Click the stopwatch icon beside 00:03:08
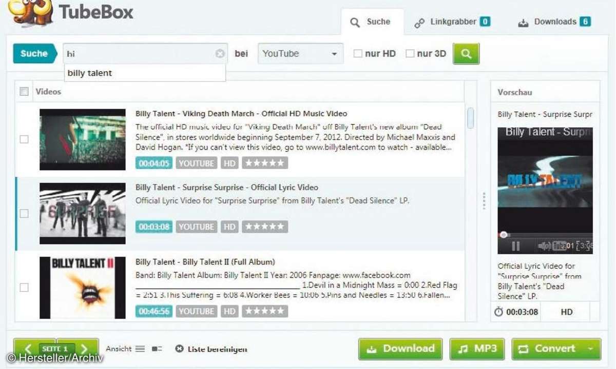This screenshot has width=616, height=369. pyautogui.click(x=498, y=312)
